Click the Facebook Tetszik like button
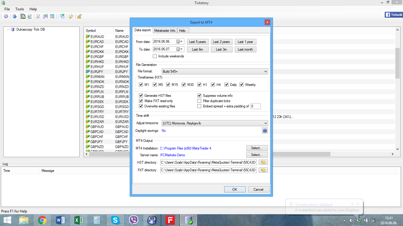 coord(394,15)
